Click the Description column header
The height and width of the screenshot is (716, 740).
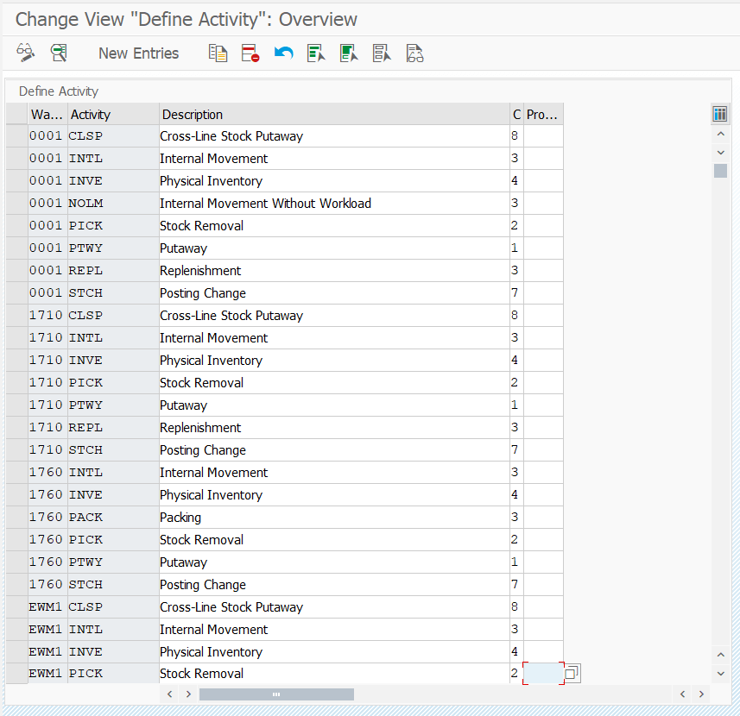pos(333,114)
